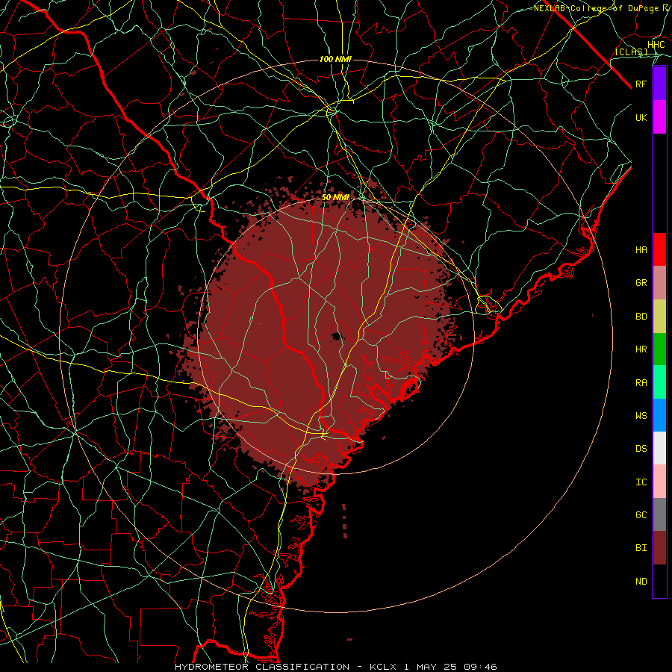Click the KCLX station identifier
The width and height of the screenshot is (672, 672).
tap(384, 667)
